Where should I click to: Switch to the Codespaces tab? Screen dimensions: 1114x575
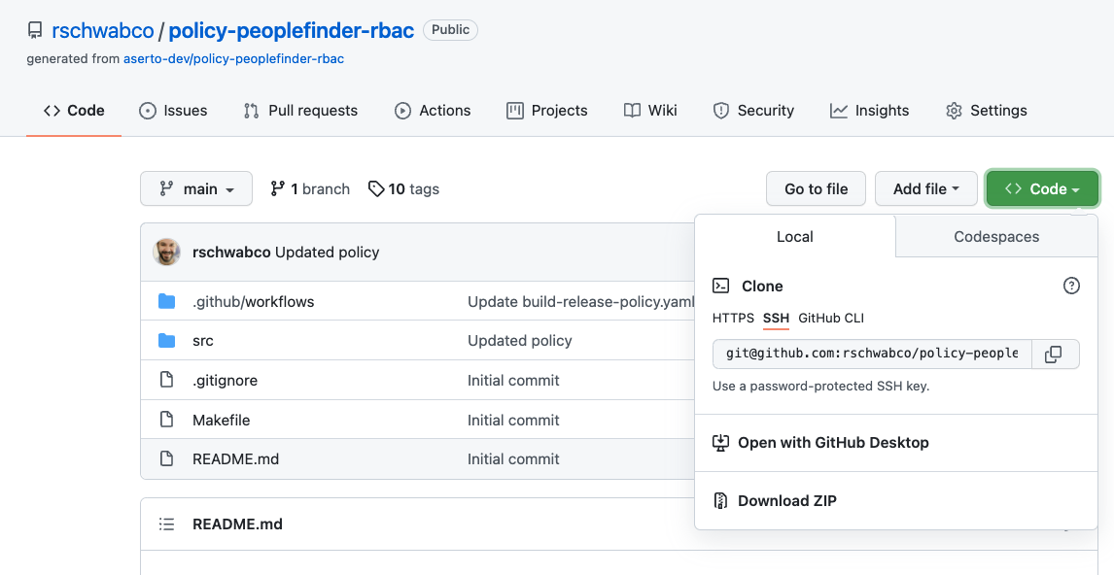(x=996, y=237)
